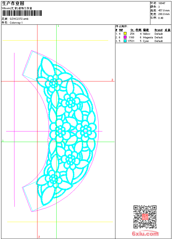Click the GZHC2372.emb file name

tap(19, 19)
